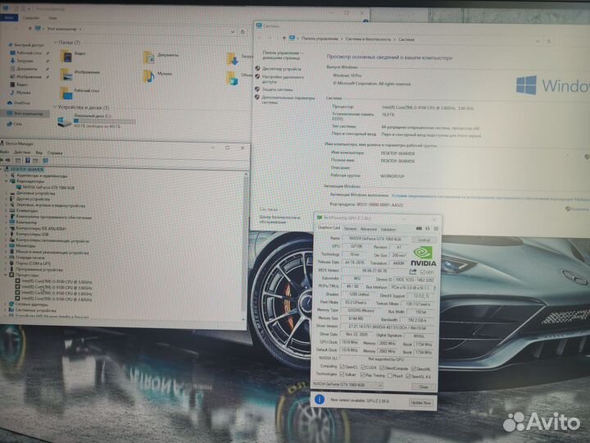The width and height of the screenshot is (590, 443).
Task: Open Дополнительные параметры системы link
Action: (288, 100)
